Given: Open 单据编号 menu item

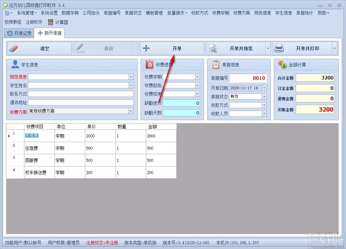Looking at the screenshot, I should pos(112,13).
